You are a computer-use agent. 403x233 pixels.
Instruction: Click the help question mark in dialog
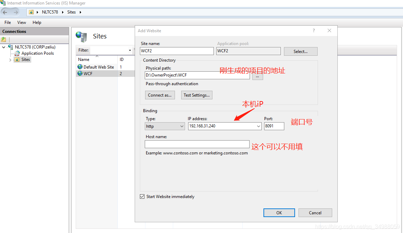313,30
